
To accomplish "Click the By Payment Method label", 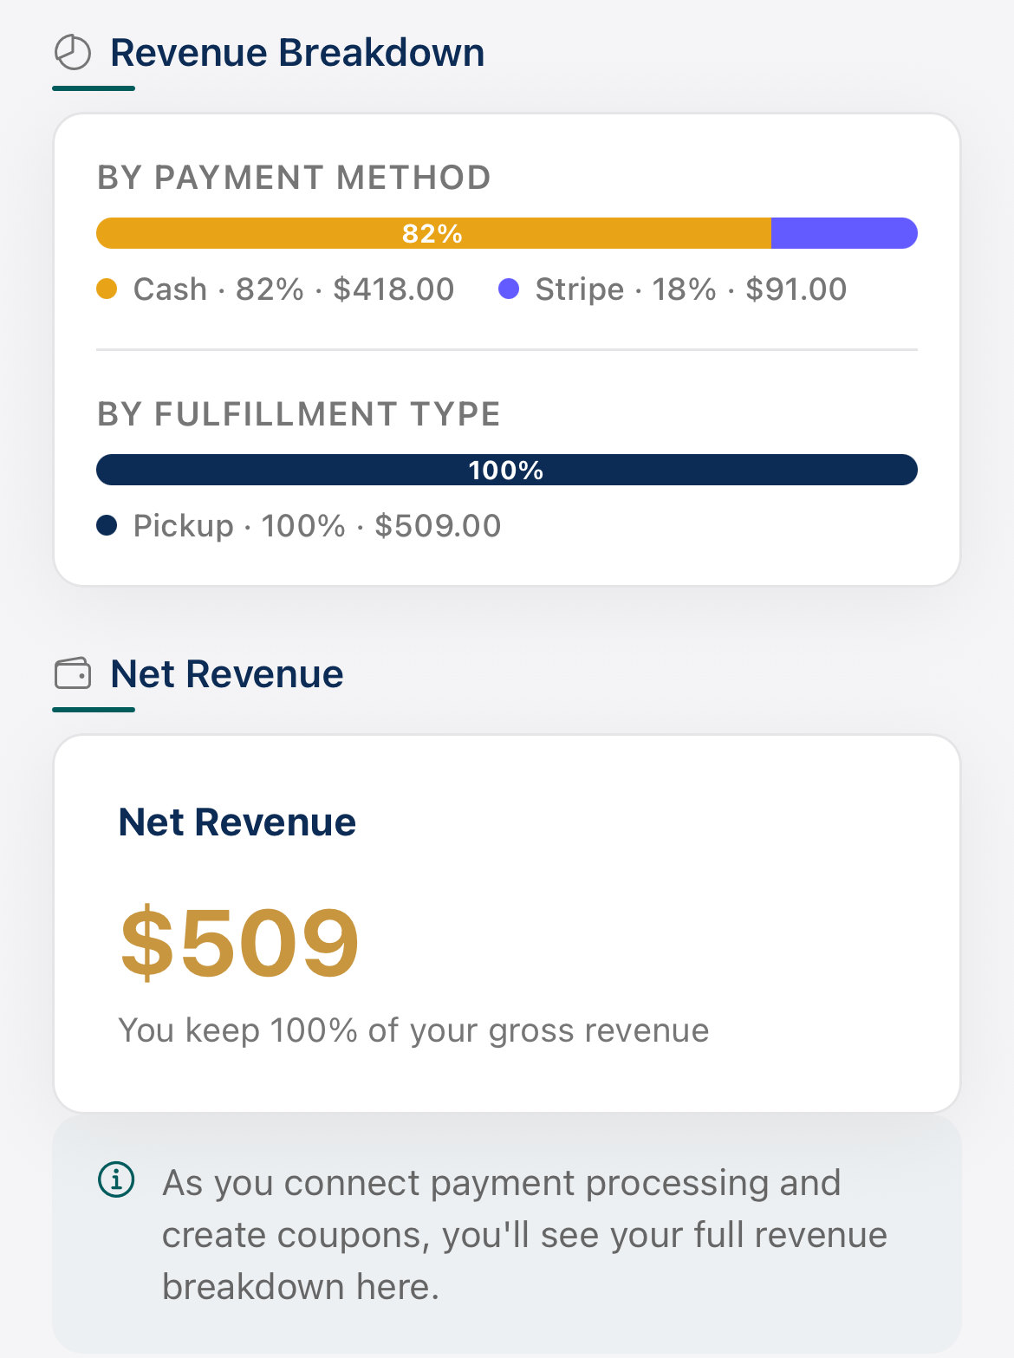I will [x=294, y=178].
